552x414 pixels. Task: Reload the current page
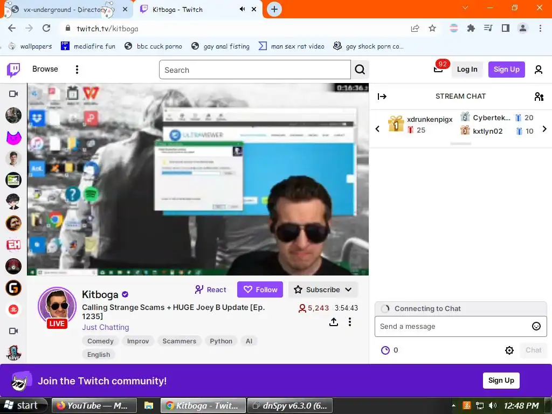(x=46, y=28)
